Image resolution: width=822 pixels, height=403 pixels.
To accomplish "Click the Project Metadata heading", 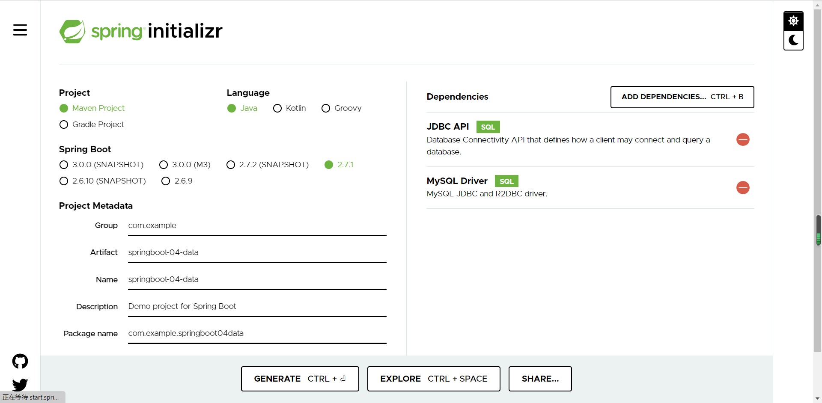I will click(x=96, y=206).
